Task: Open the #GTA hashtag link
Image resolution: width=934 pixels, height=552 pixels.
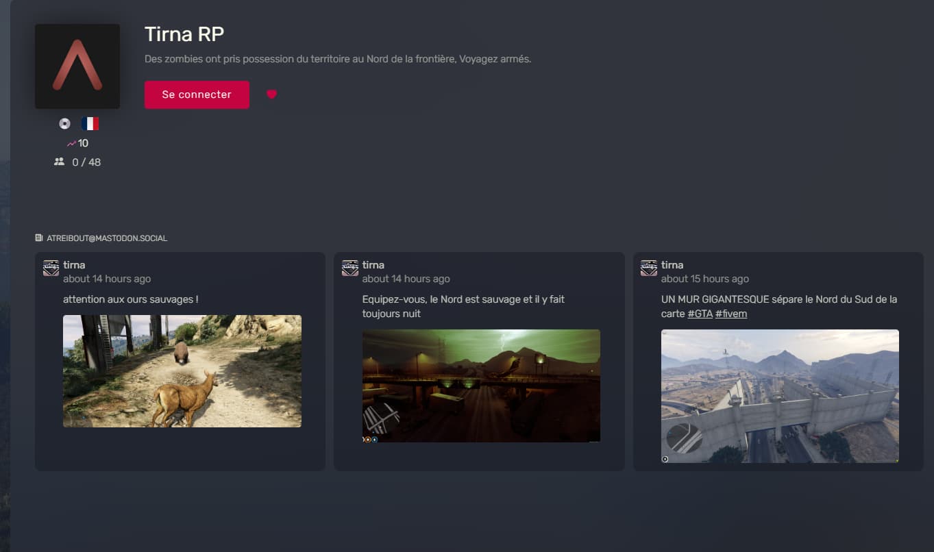Action: 700,313
